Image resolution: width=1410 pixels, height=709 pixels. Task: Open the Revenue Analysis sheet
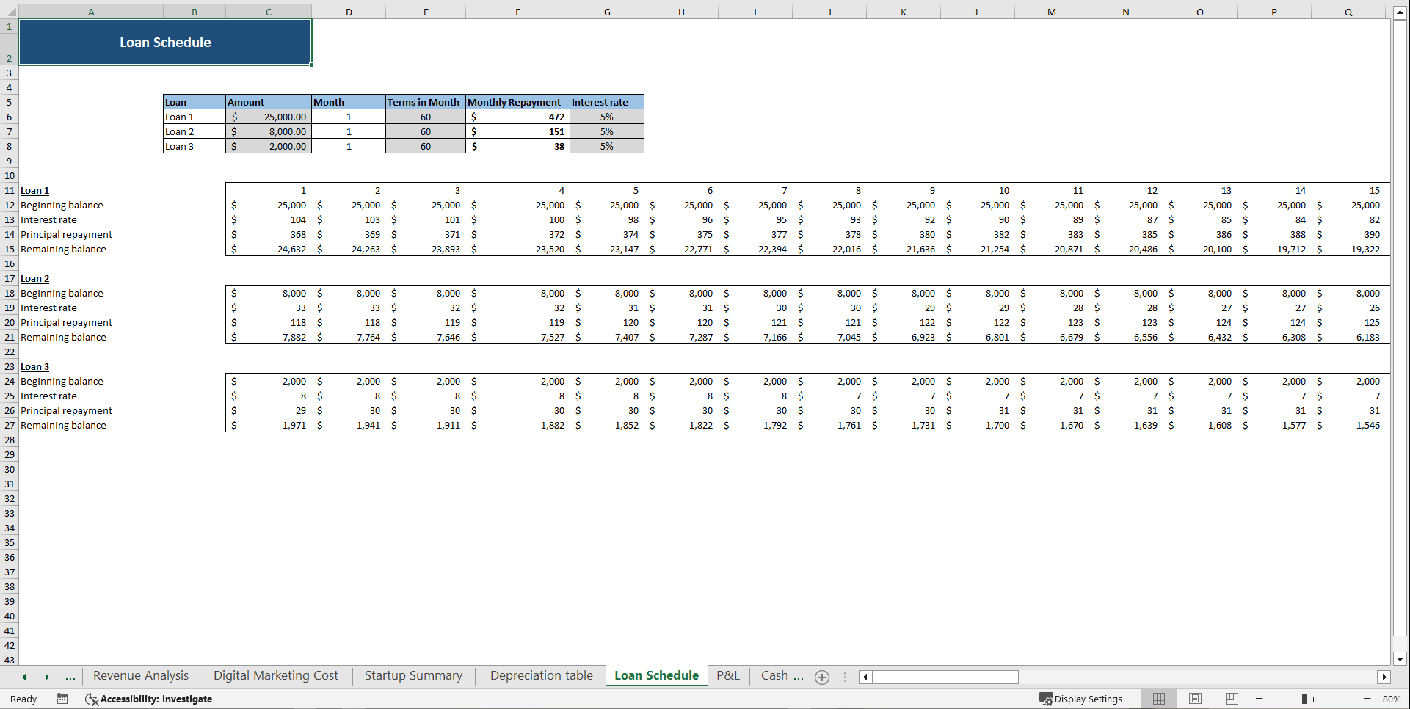[x=140, y=675]
